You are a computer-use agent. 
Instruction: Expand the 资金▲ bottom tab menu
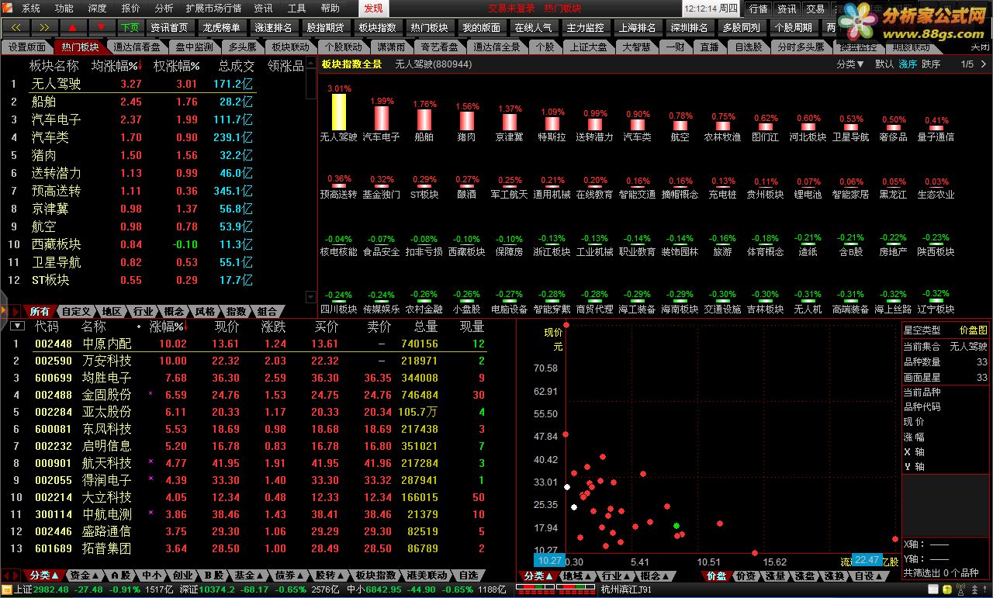pos(85,576)
